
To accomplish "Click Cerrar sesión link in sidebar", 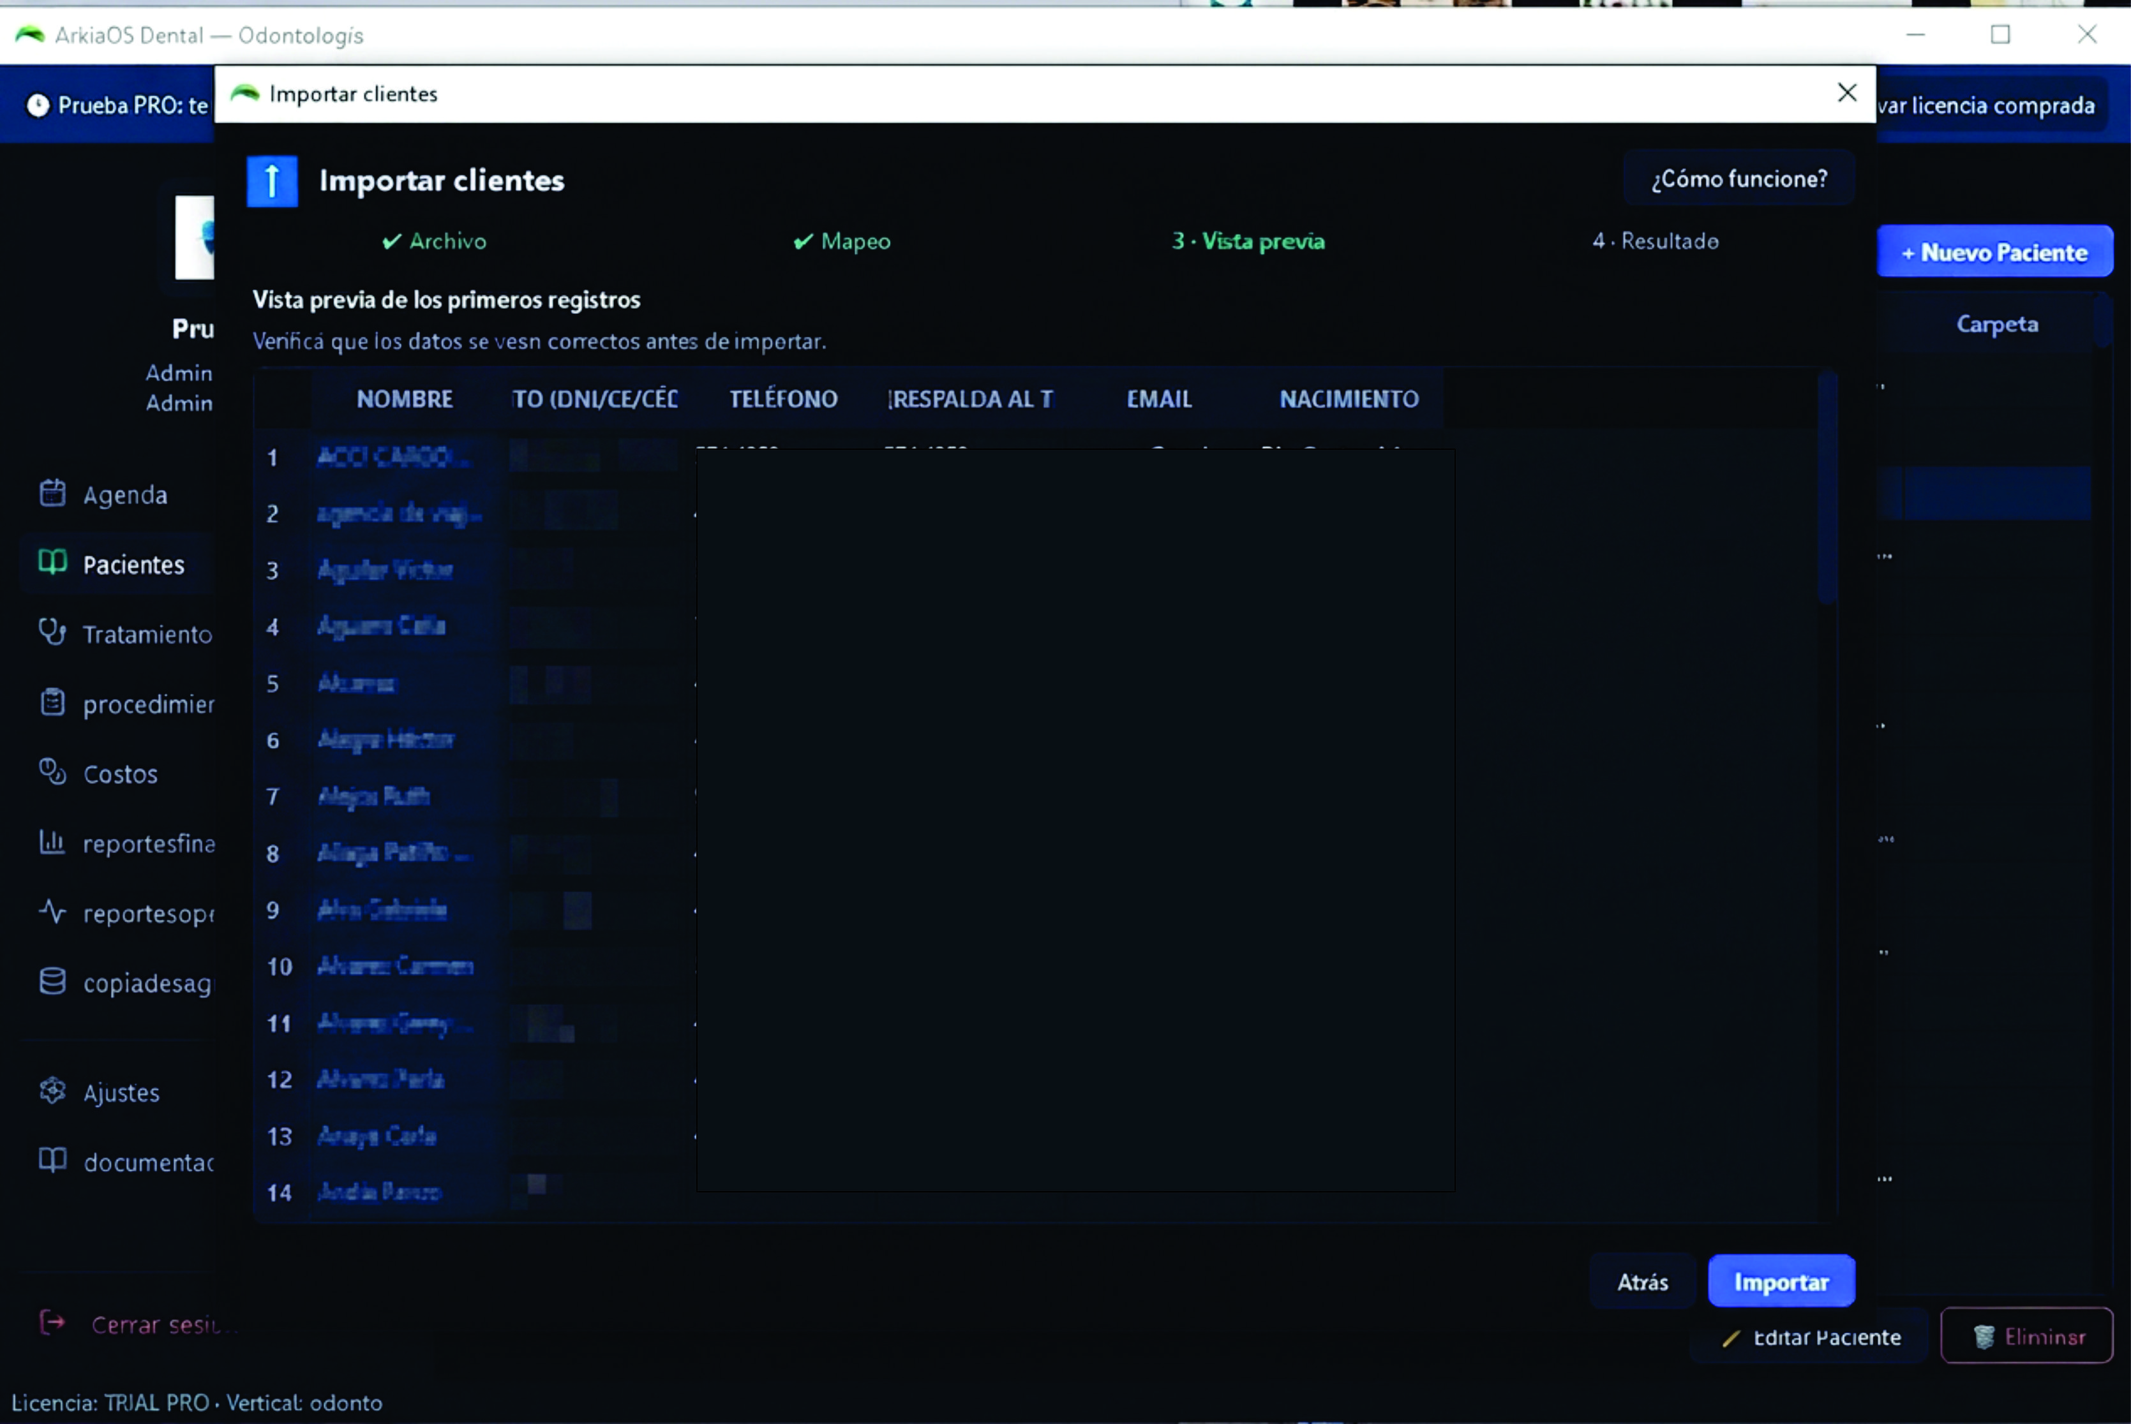I will click(155, 1324).
